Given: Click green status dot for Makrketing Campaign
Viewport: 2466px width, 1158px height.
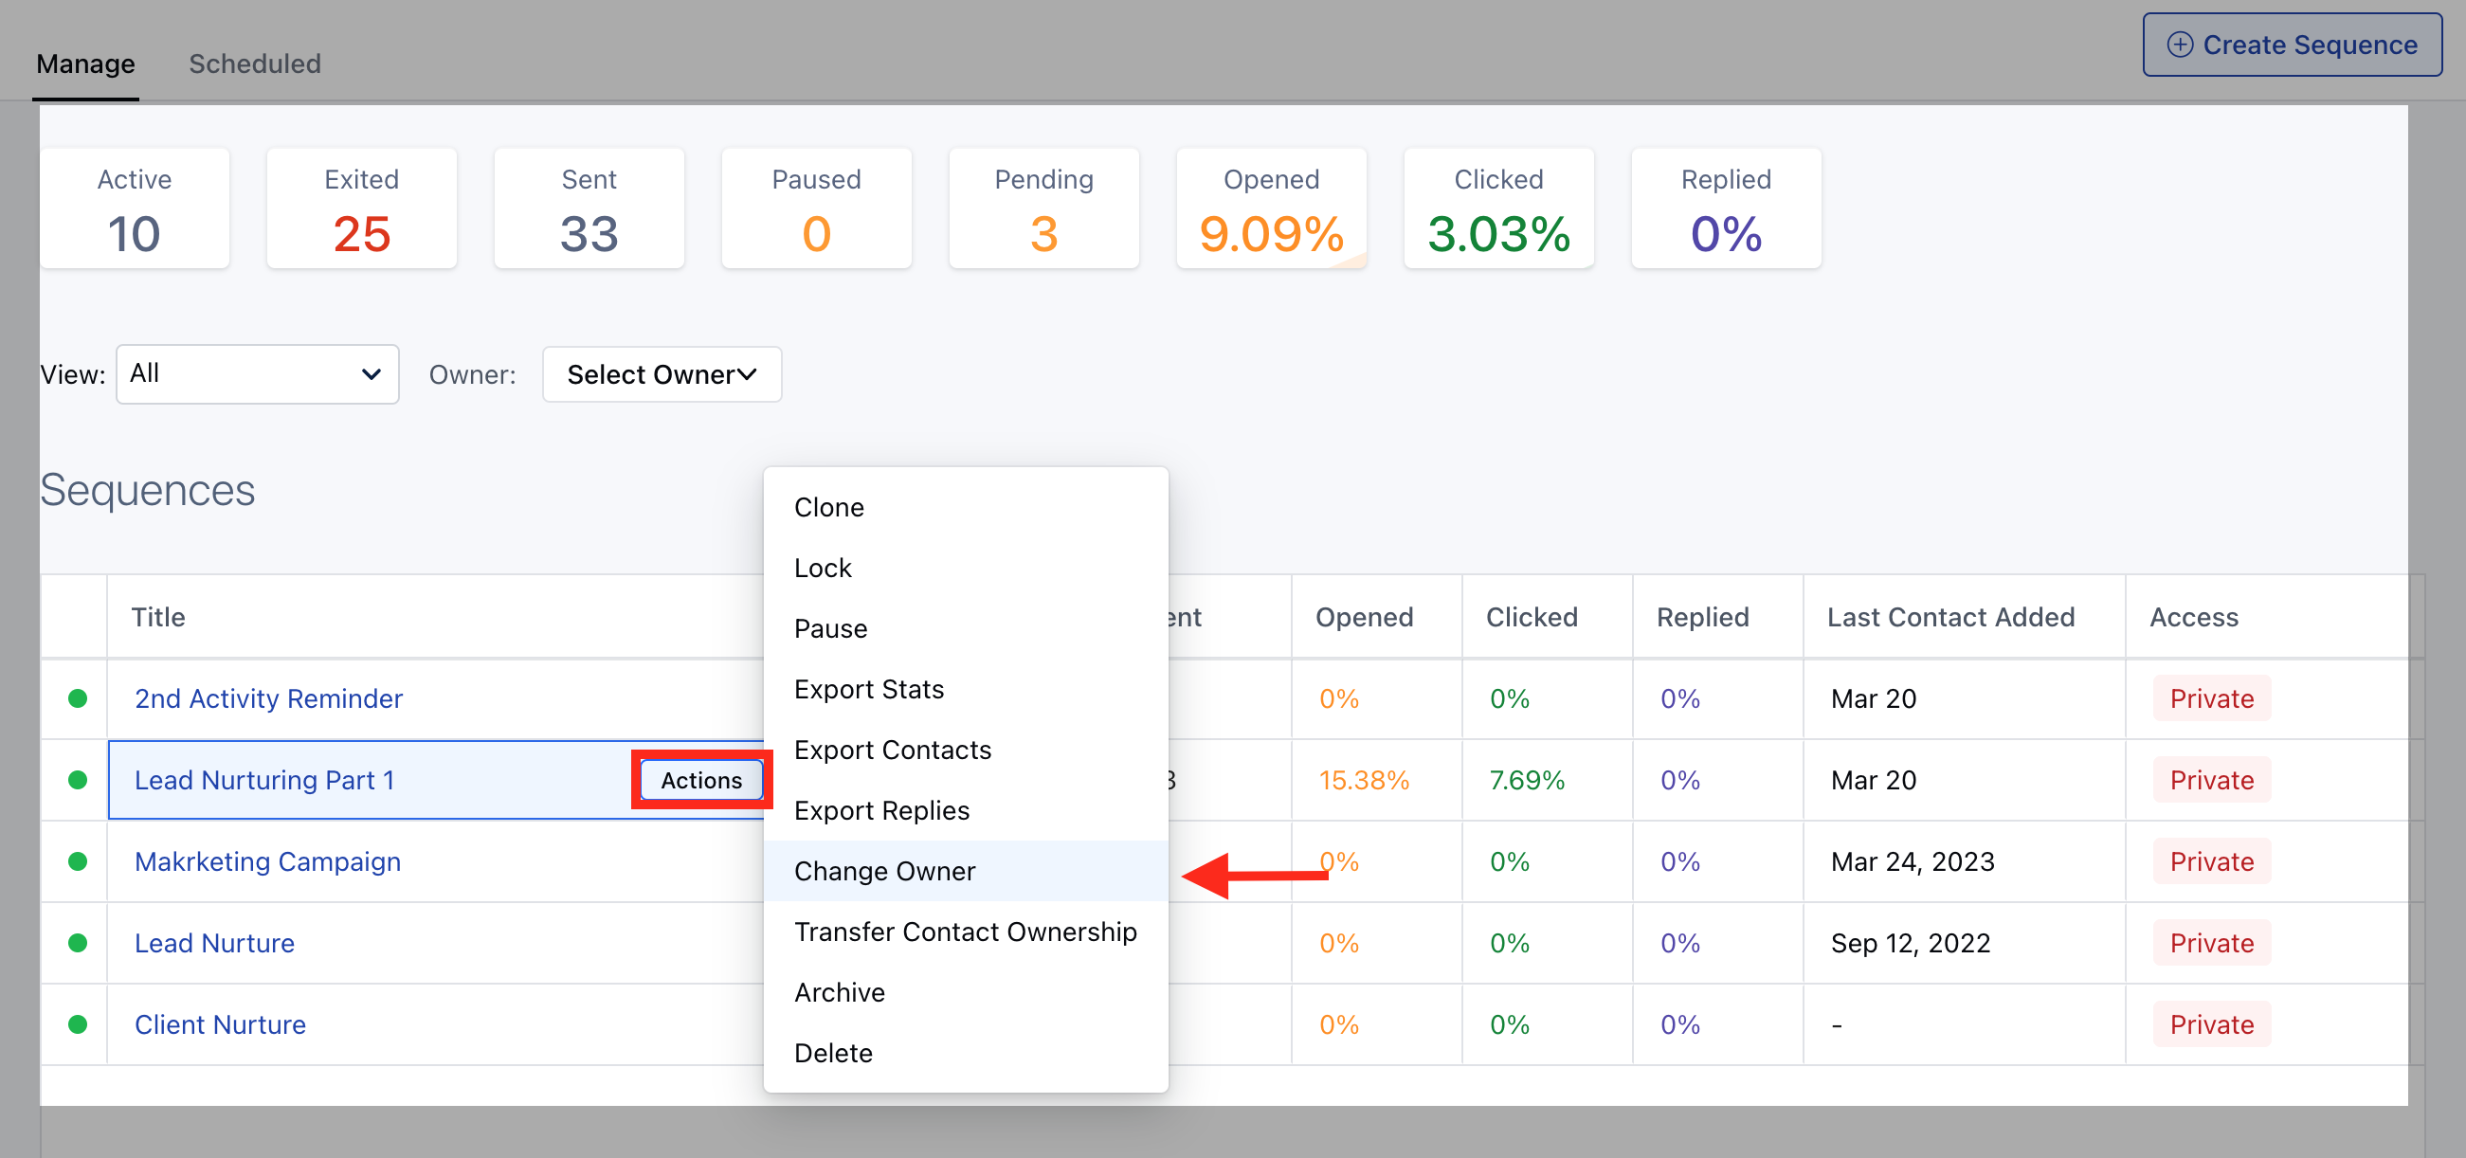Looking at the screenshot, I should coord(78,861).
